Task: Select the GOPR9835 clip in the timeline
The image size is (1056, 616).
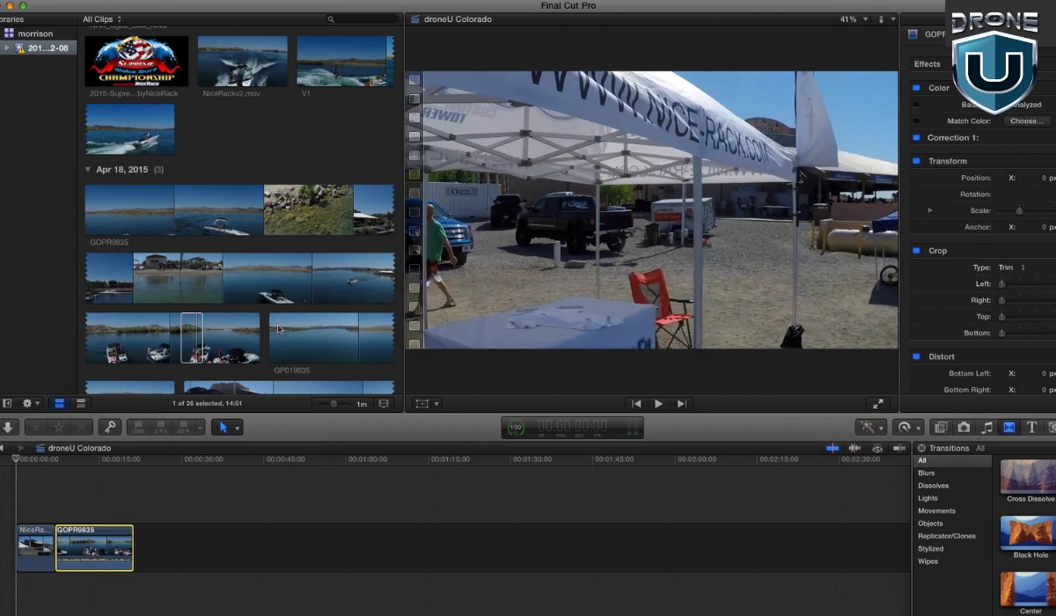Action: tap(94, 547)
